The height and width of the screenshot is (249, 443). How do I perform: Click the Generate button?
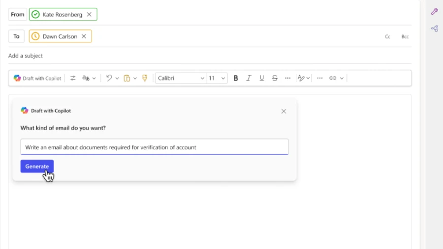37,166
